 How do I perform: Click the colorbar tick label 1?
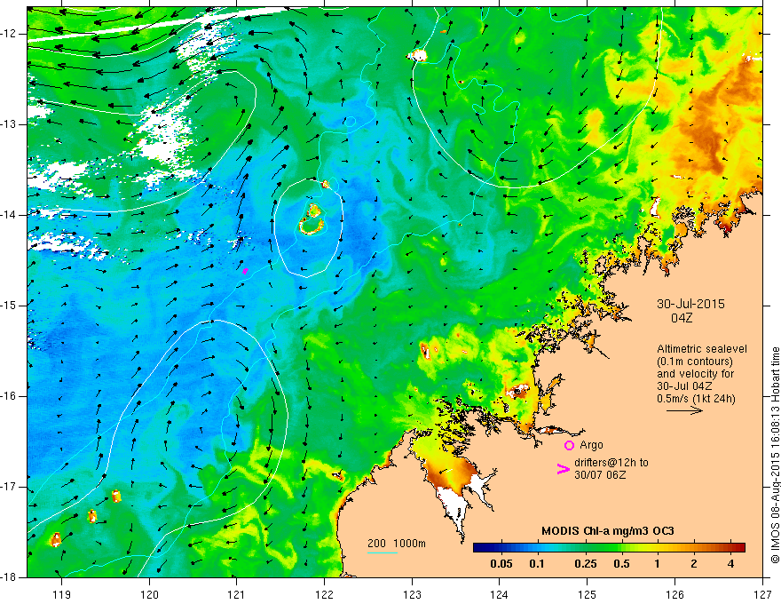pos(658,564)
